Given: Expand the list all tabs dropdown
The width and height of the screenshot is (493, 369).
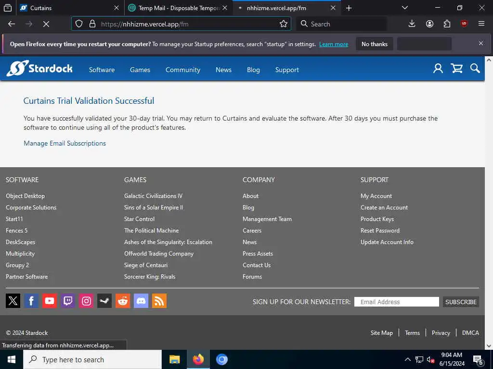Looking at the screenshot, I should [404, 8].
